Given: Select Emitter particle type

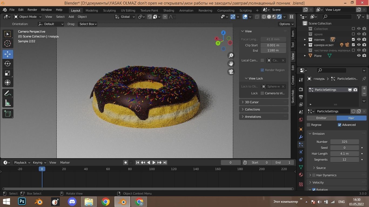Looking at the screenshot, I should pyautogui.click(x=321, y=118).
